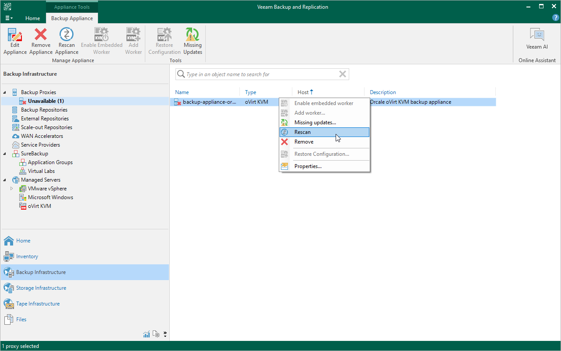The width and height of the screenshot is (561, 351).
Task: Open the Backup Infrastructure navigation view
Action: tap(84, 272)
